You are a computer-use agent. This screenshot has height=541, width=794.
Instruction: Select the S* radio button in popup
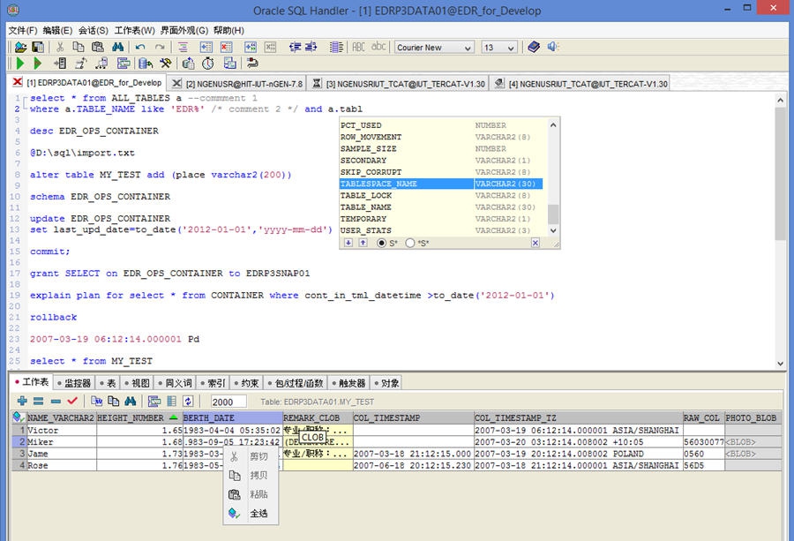coord(382,243)
